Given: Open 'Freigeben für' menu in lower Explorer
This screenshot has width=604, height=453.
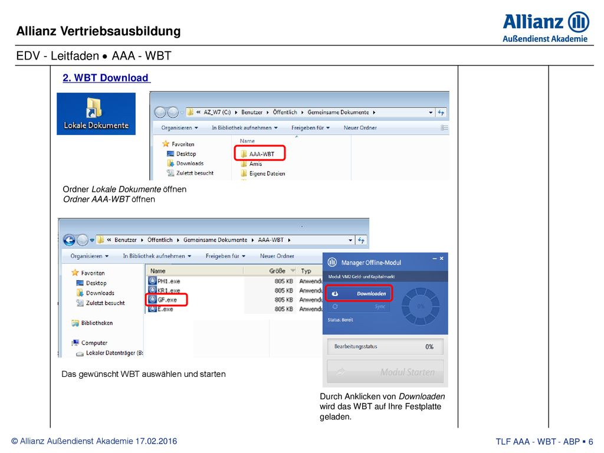Looking at the screenshot, I should coord(225,256).
